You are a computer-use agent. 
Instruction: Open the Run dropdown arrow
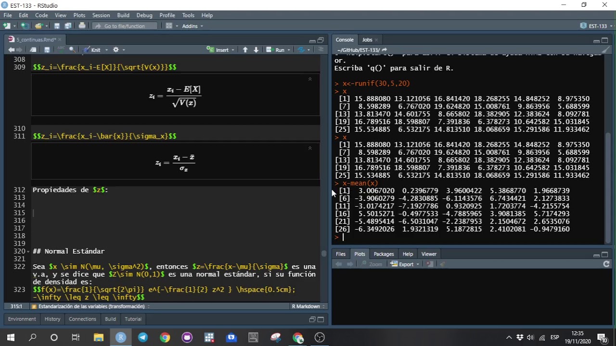pos(289,50)
